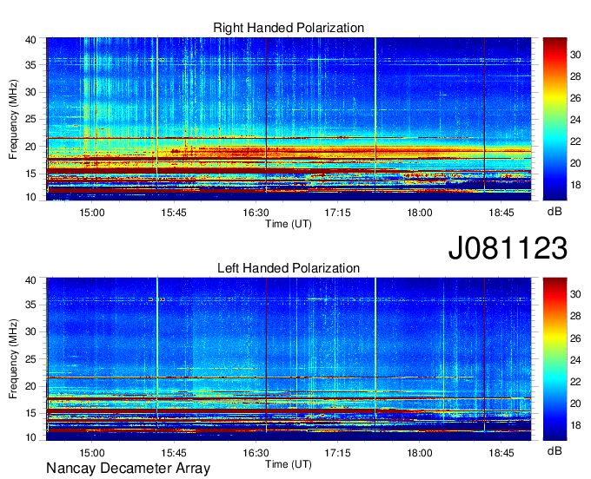Click the 40 MHz tick of Left Handed plot

point(30,280)
